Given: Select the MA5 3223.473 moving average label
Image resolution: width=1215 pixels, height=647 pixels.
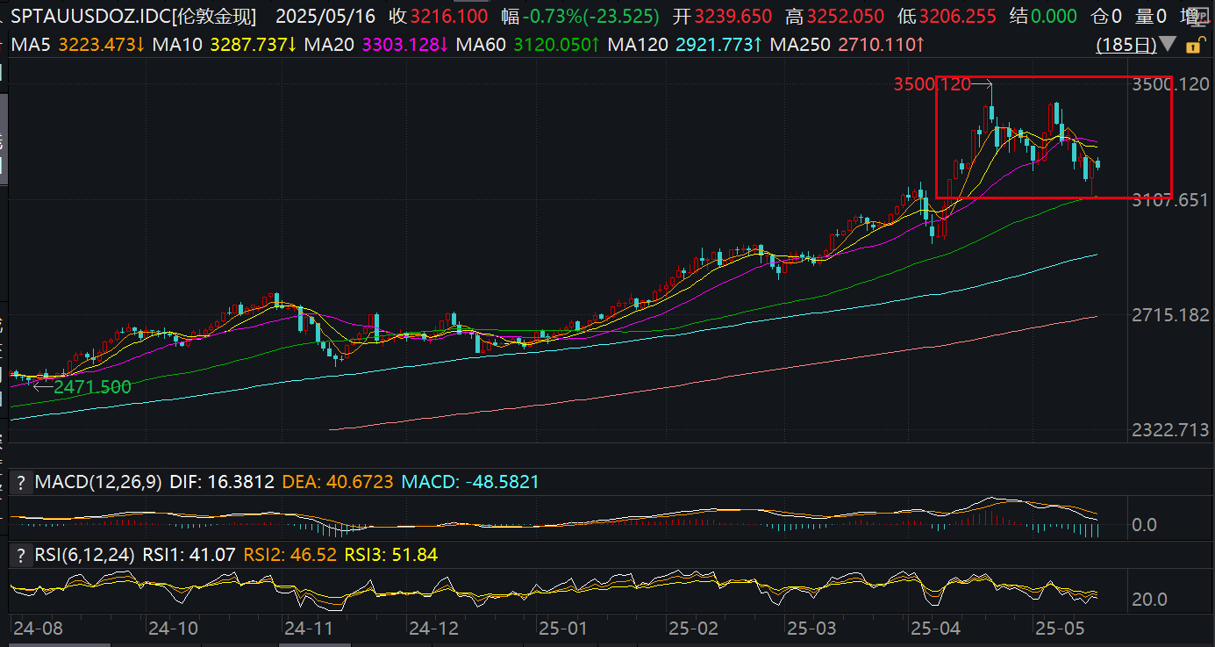Looking at the screenshot, I should click(x=77, y=45).
